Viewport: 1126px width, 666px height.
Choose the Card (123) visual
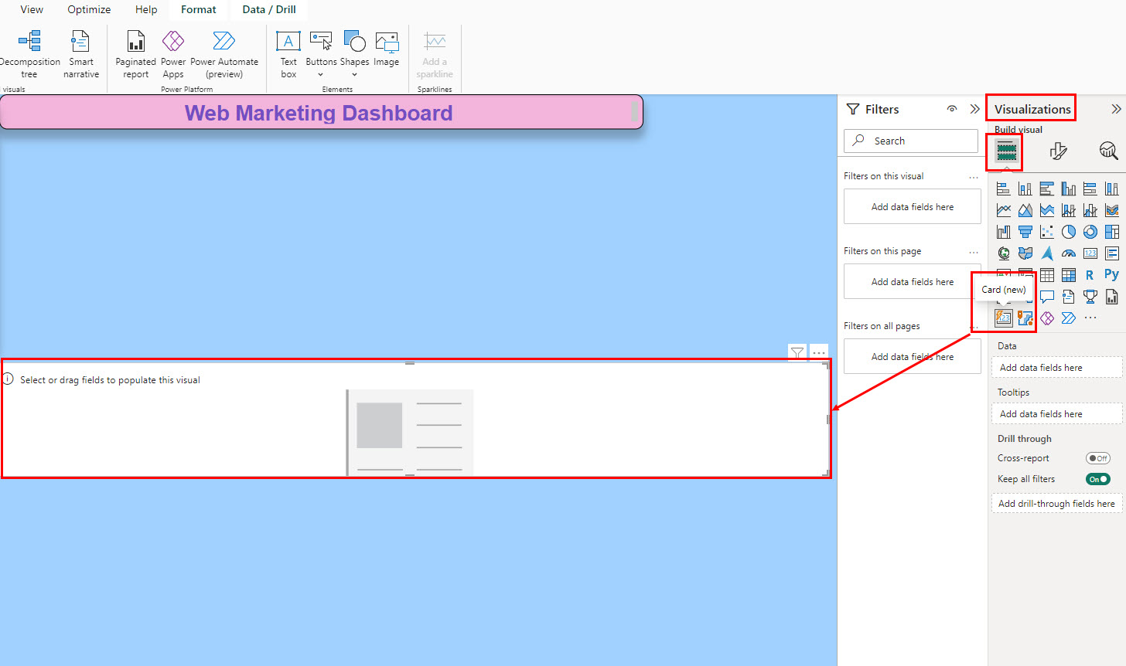click(1090, 253)
